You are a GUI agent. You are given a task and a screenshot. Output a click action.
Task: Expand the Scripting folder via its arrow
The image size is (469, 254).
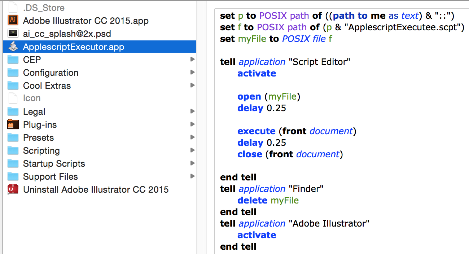(x=192, y=150)
